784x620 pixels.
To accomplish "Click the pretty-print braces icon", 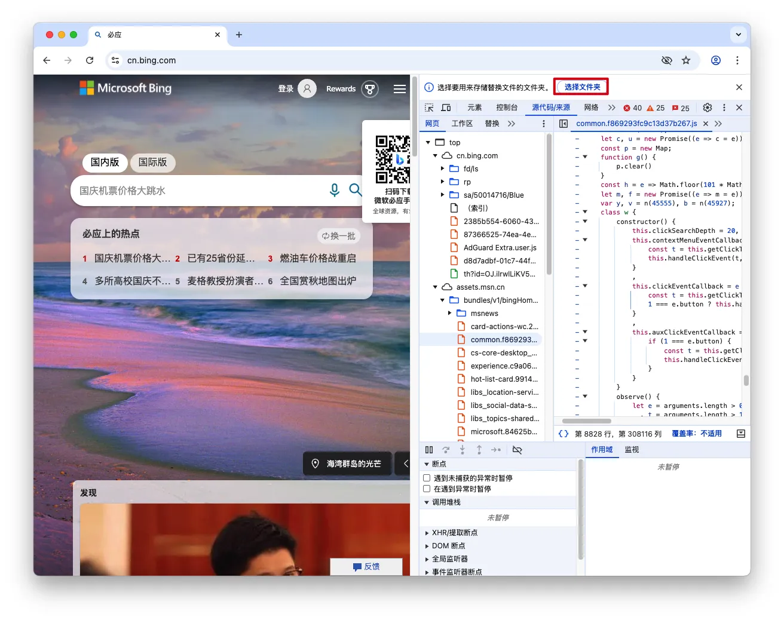I will pyautogui.click(x=563, y=434).
